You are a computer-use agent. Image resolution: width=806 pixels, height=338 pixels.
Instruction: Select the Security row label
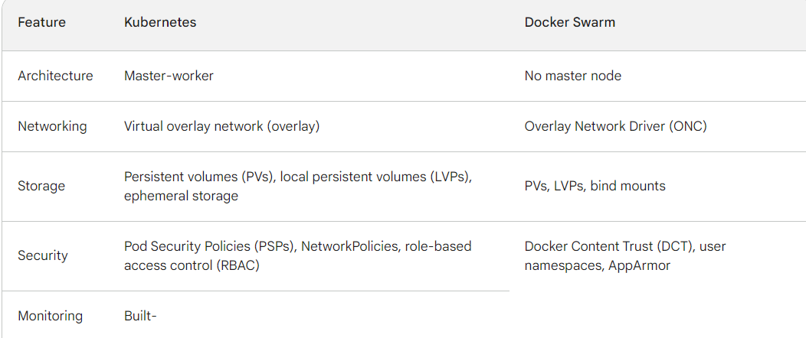[43, 255]
